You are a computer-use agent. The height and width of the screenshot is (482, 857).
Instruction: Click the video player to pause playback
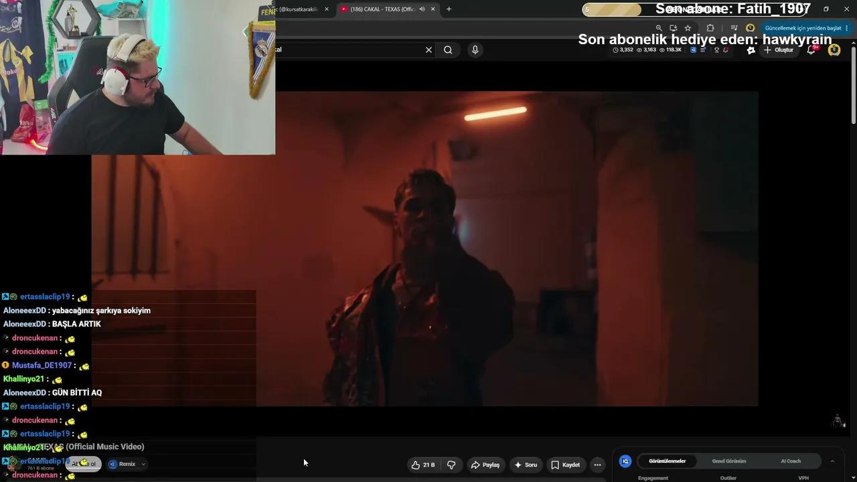(x=424, y=248)
